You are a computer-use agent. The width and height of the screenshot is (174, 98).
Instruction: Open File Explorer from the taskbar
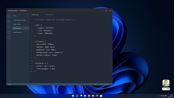(x=93, y=96)
